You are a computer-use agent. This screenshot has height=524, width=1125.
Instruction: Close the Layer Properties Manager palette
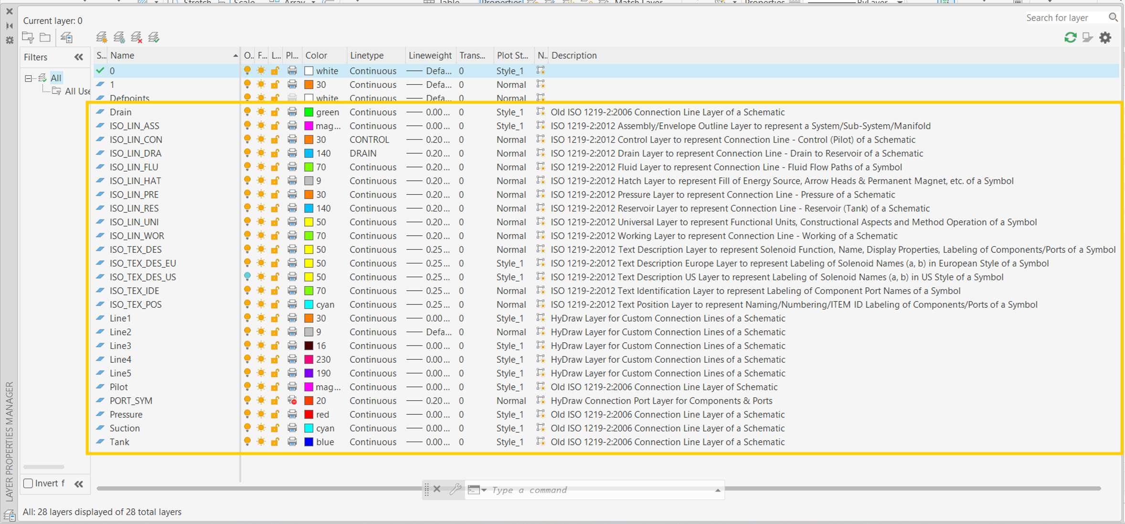[9, 11]
